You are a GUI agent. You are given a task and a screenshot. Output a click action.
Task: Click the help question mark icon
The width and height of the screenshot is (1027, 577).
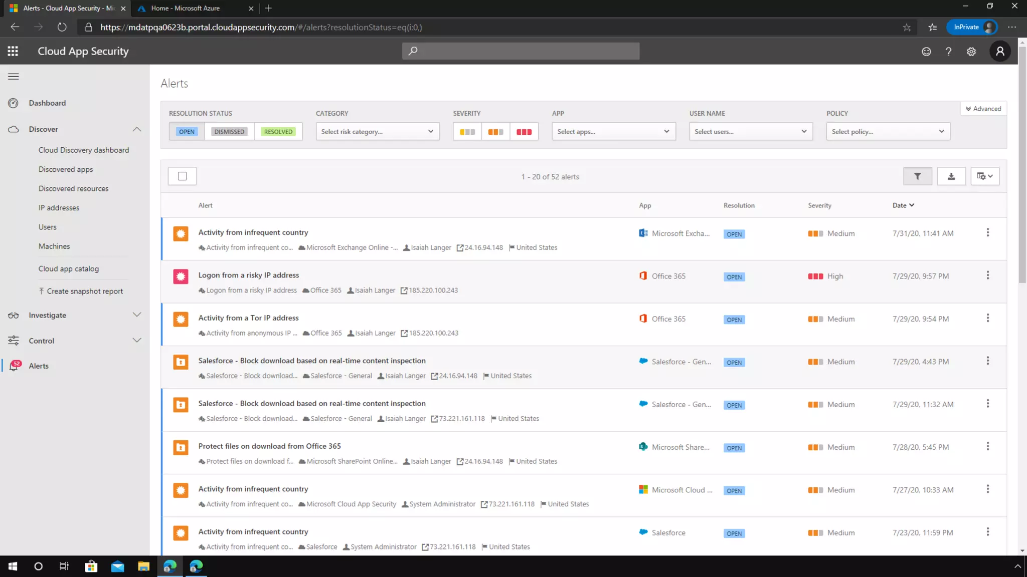pyautogui.click(x=948, y=52)
